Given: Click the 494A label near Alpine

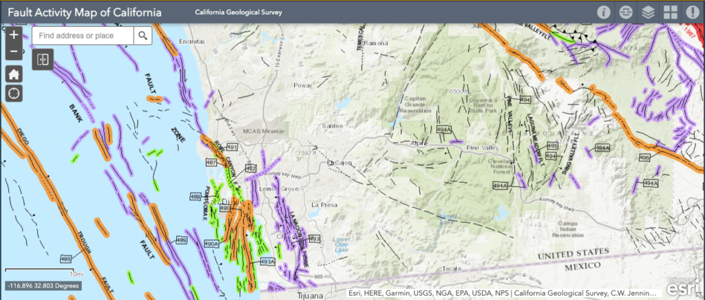Looking at the screenshot, I should pos(444,129).
